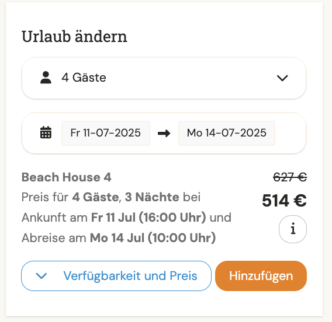
Task: Click the arrow between the dates
Action: point(164,134)
